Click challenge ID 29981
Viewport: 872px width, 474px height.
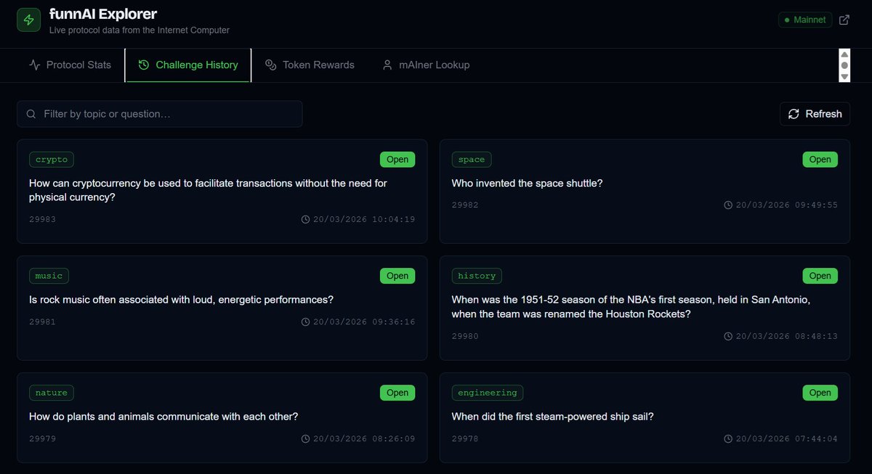(x=42, y=322)
